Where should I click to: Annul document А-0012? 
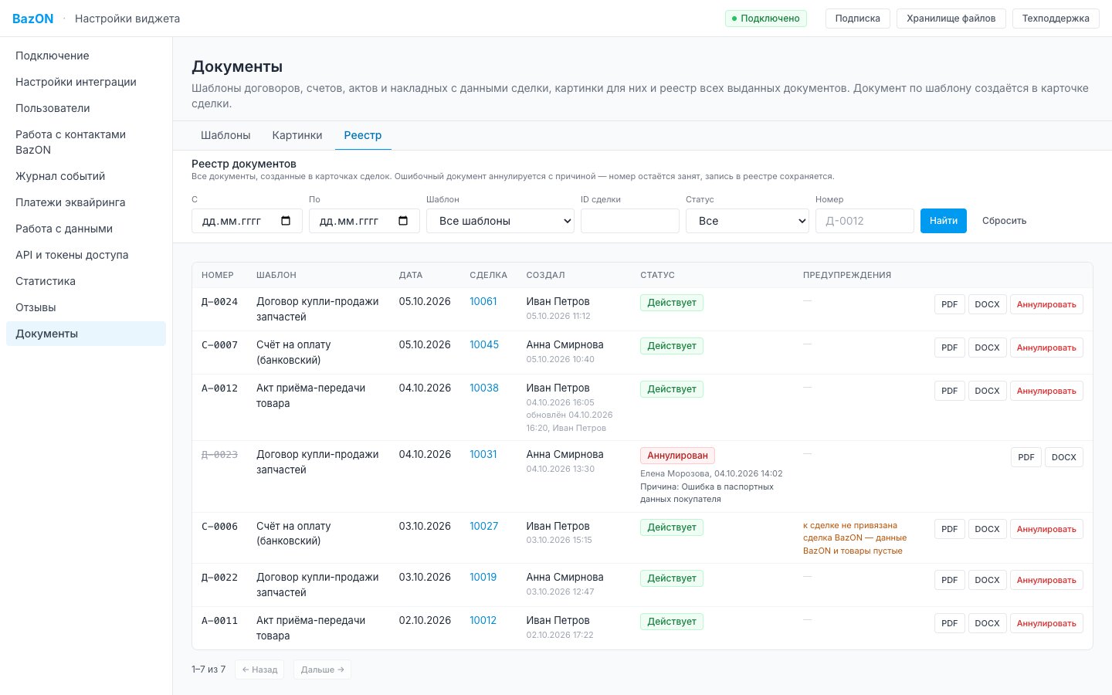[x=1046, y=391]
